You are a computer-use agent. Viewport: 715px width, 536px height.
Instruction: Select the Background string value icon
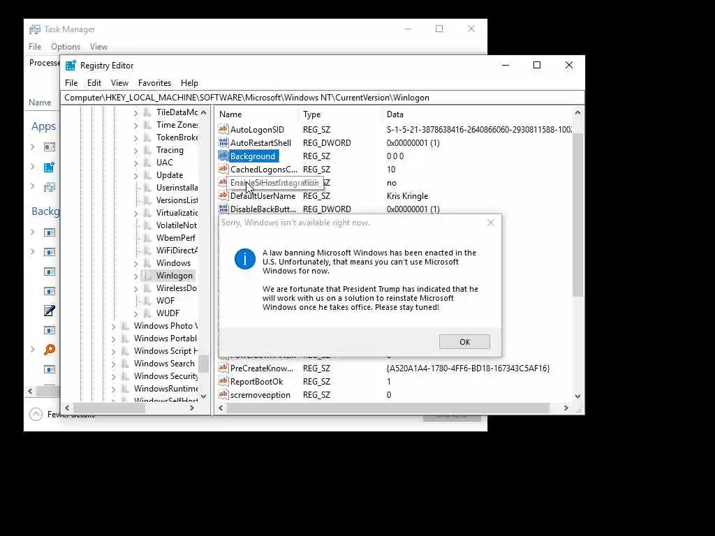pos(223,156)
